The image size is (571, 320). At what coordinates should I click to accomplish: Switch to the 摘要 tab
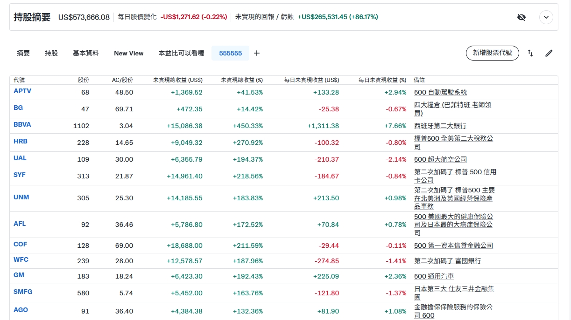(x=23, y=53)
